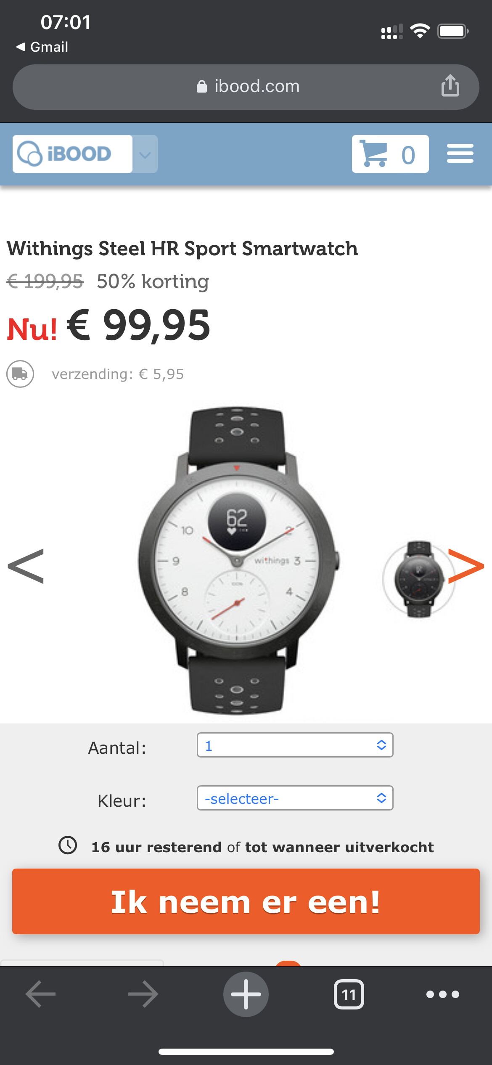Go forward with browser forward arrow
492x1065 pixels.
[143, 994]
